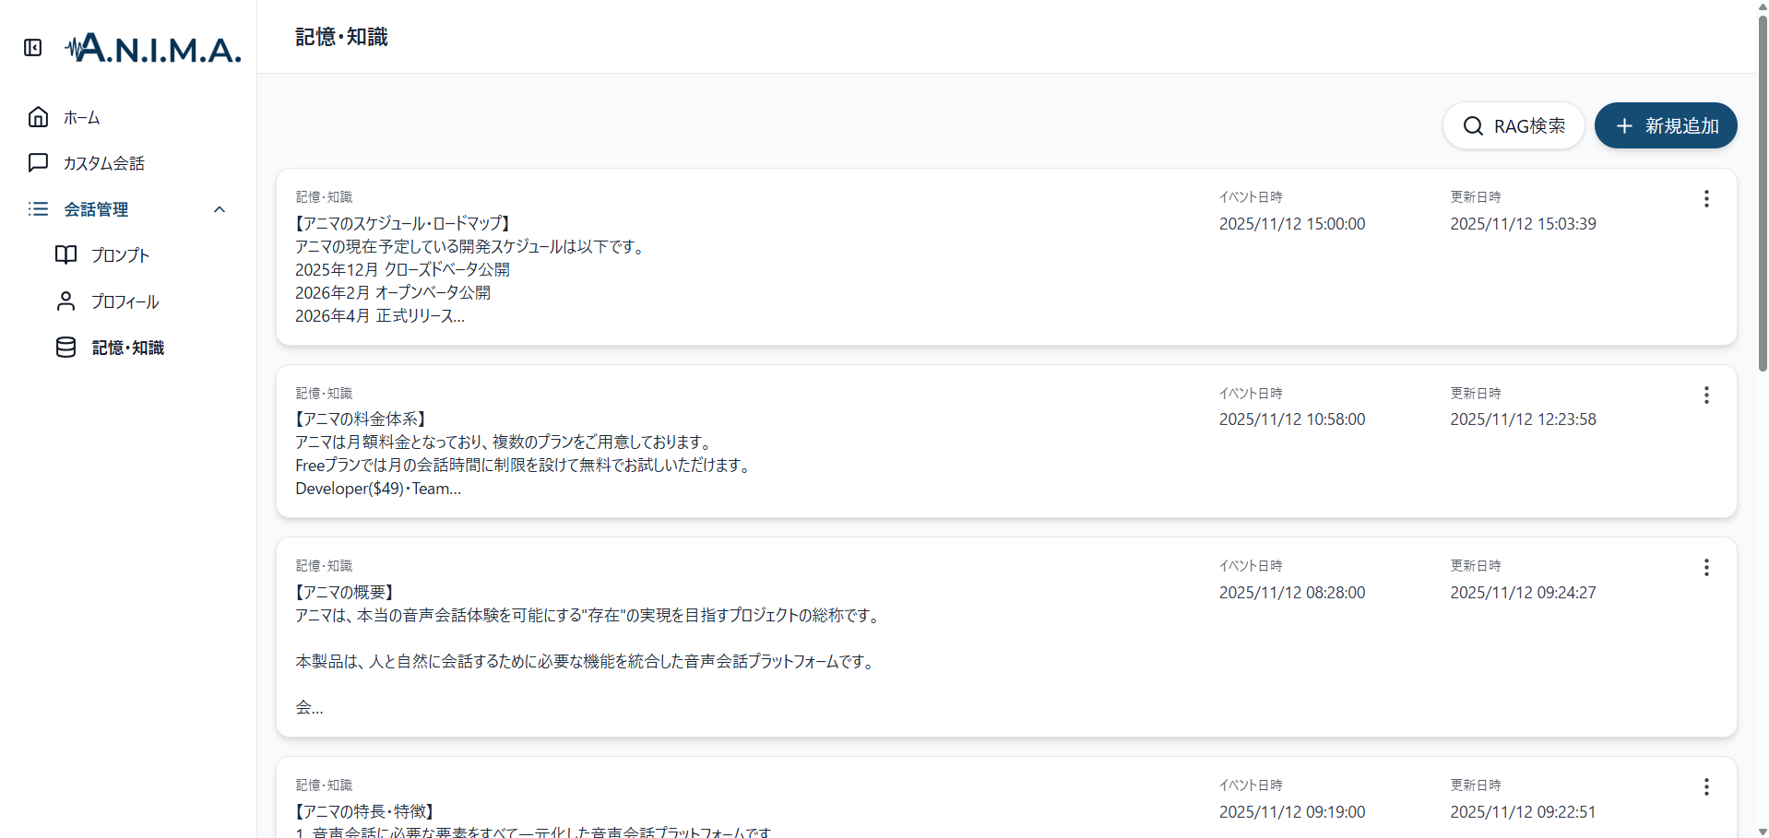Navigate to カスタム会話 in the sidebar

click(103, 162)
